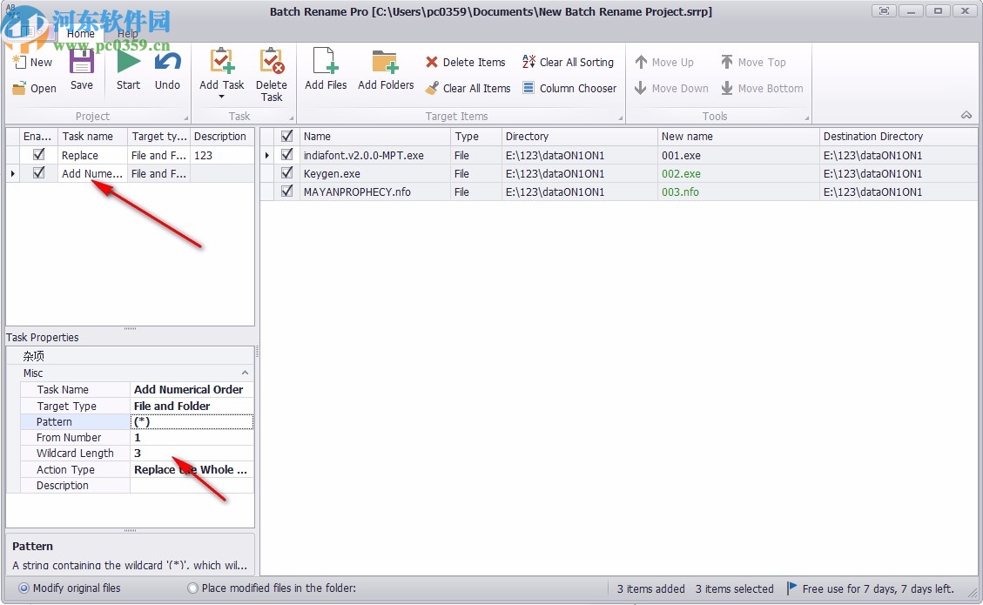Edit the From Number value field
This screenshot has height=605, width=983.
[x=192, y=438]
